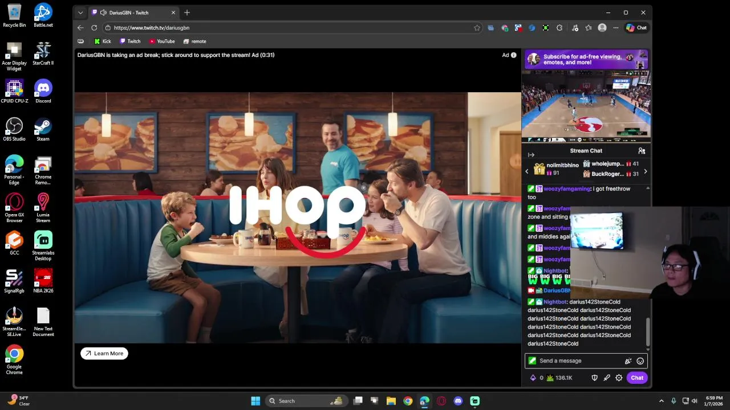Click the Subscribe for ad-free viewing banner
730x410 pixels.
point(586,59)
